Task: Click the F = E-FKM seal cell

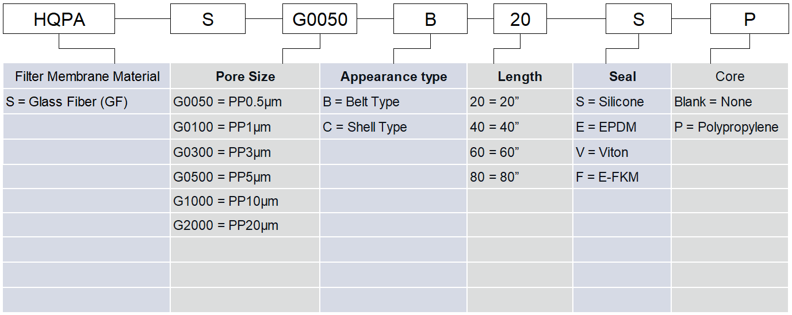Action: pyautogui.click(x=607, y=177)
